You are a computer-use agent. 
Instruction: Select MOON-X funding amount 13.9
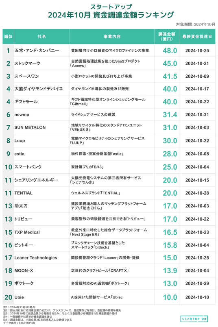click(x=170, y=271)
